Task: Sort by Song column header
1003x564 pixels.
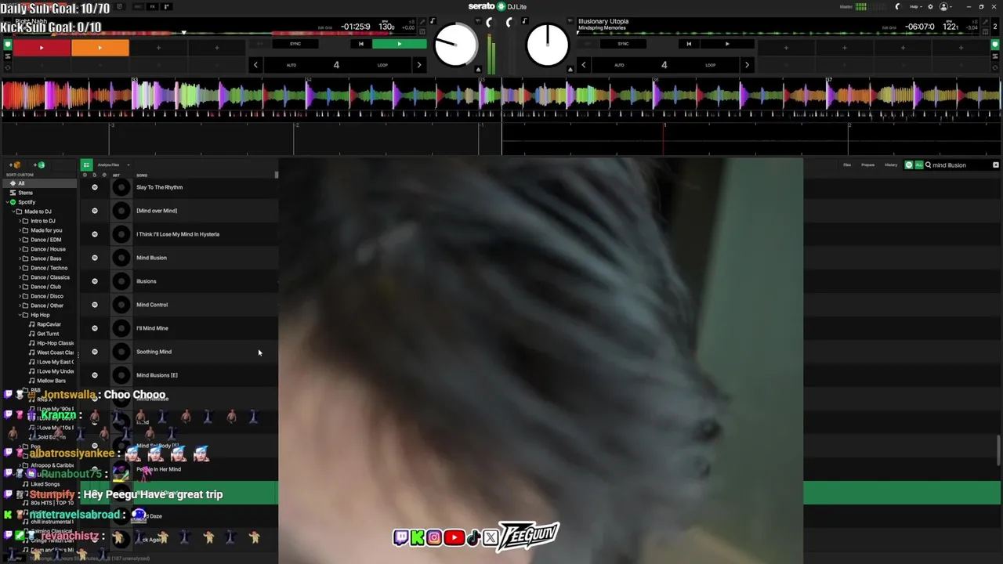Action: click(x=142, y=175)
